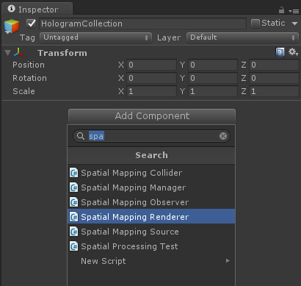This screenshot has height=286, width=301.
Task: Click the Position Y field
Action: tap(213, 65)
